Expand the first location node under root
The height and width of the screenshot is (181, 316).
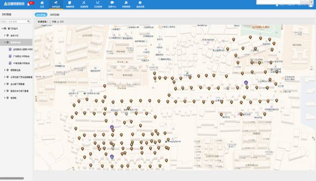pyautogui.click(x=5, y=36)
